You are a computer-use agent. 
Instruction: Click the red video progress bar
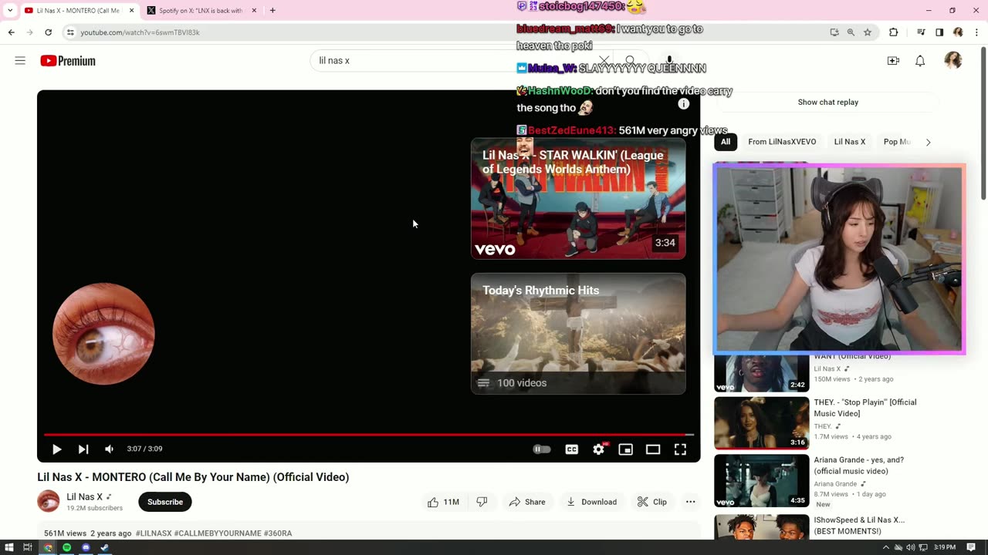[369, 435]
